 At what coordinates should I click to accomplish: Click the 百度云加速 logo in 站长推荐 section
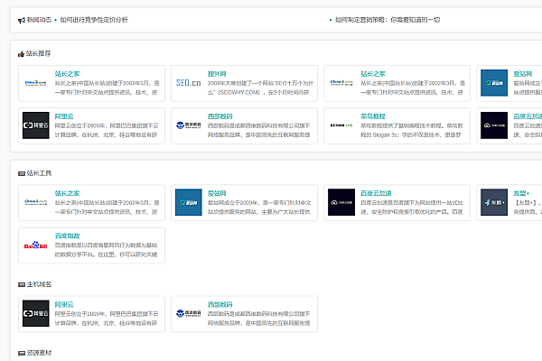point(494,125)
